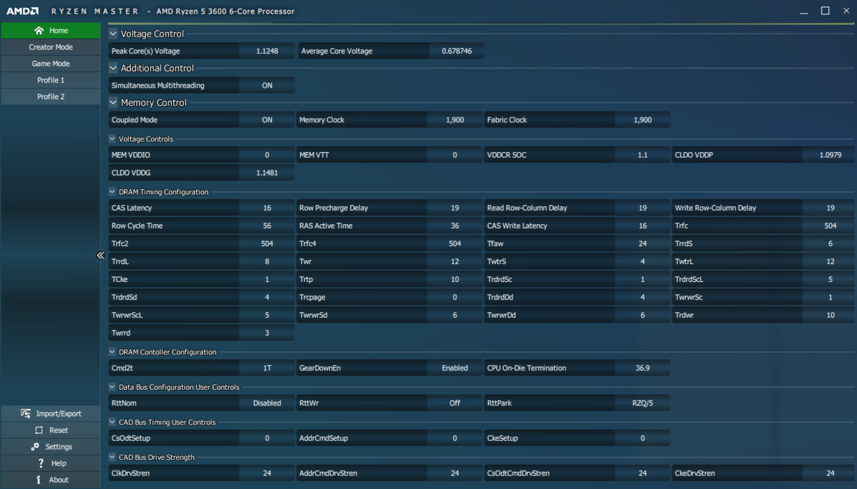
Task: Click the Write Row-Column Delay value
Action: (830, 208)
